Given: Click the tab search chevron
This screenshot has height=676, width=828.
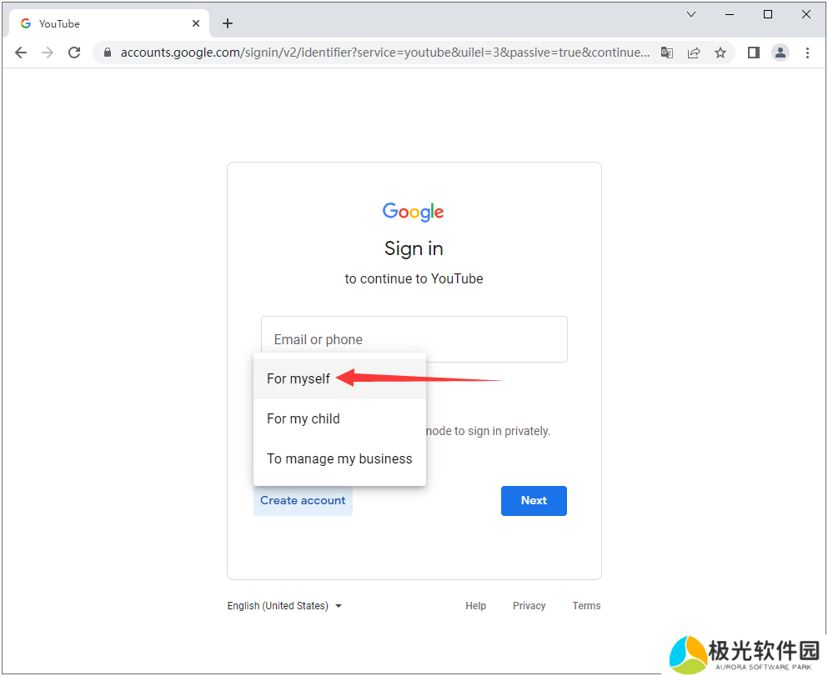Looking at the screenshot, I should (x=691, y=14).
